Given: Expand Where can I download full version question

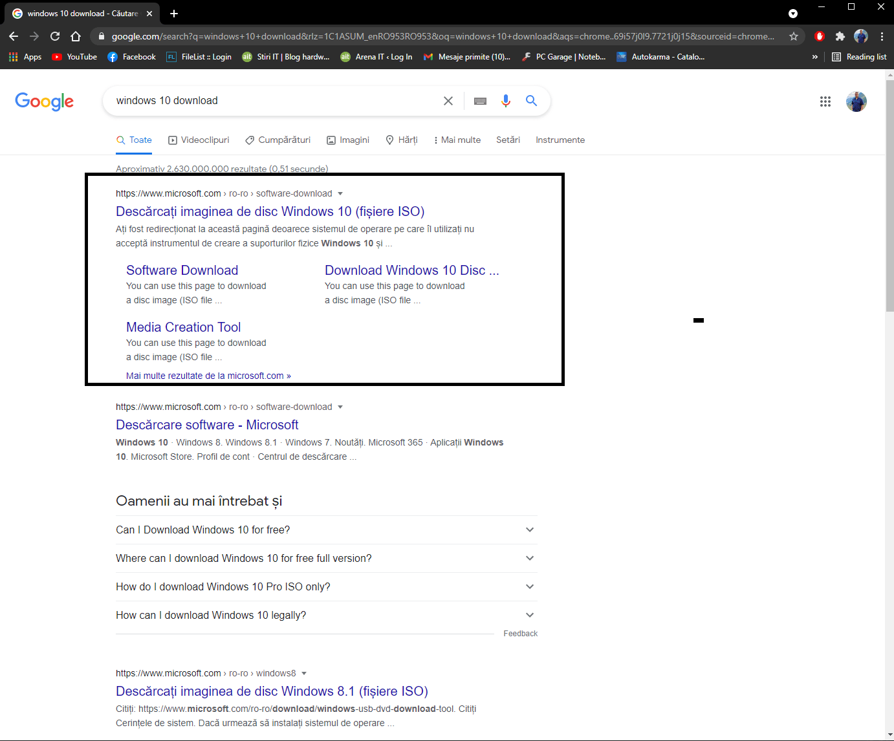Looking at the screenshot, I should [327, 558].
